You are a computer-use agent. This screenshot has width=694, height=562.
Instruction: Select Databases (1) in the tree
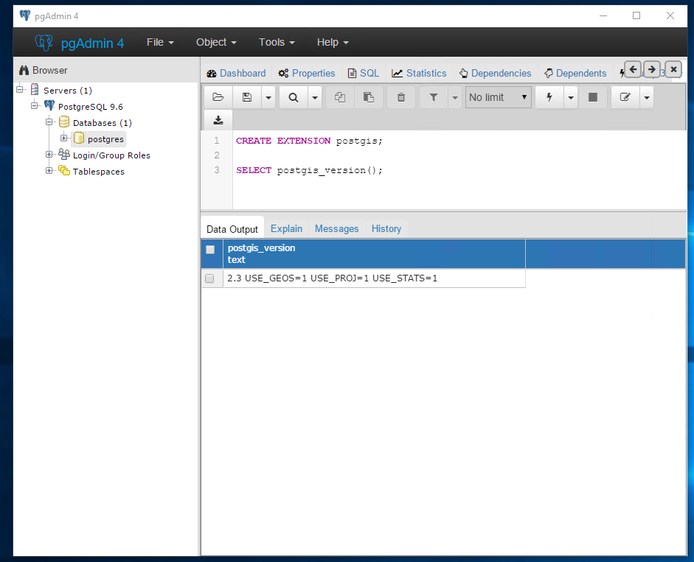tap(103, 123)
